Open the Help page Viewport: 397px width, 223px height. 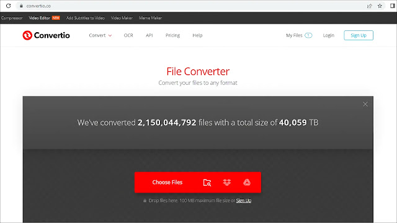(x=197, y=35)
